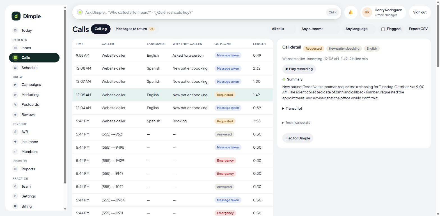Play the call recording
440x216 pixels.
point(299,69)
